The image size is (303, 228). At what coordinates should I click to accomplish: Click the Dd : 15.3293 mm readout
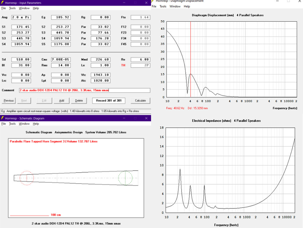[x=198, y=108]
